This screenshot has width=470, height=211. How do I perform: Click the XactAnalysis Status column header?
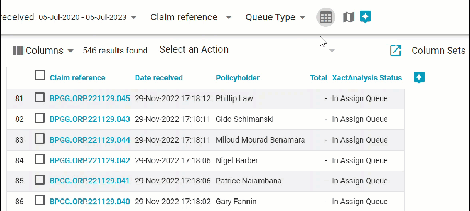tap(367, 78)
